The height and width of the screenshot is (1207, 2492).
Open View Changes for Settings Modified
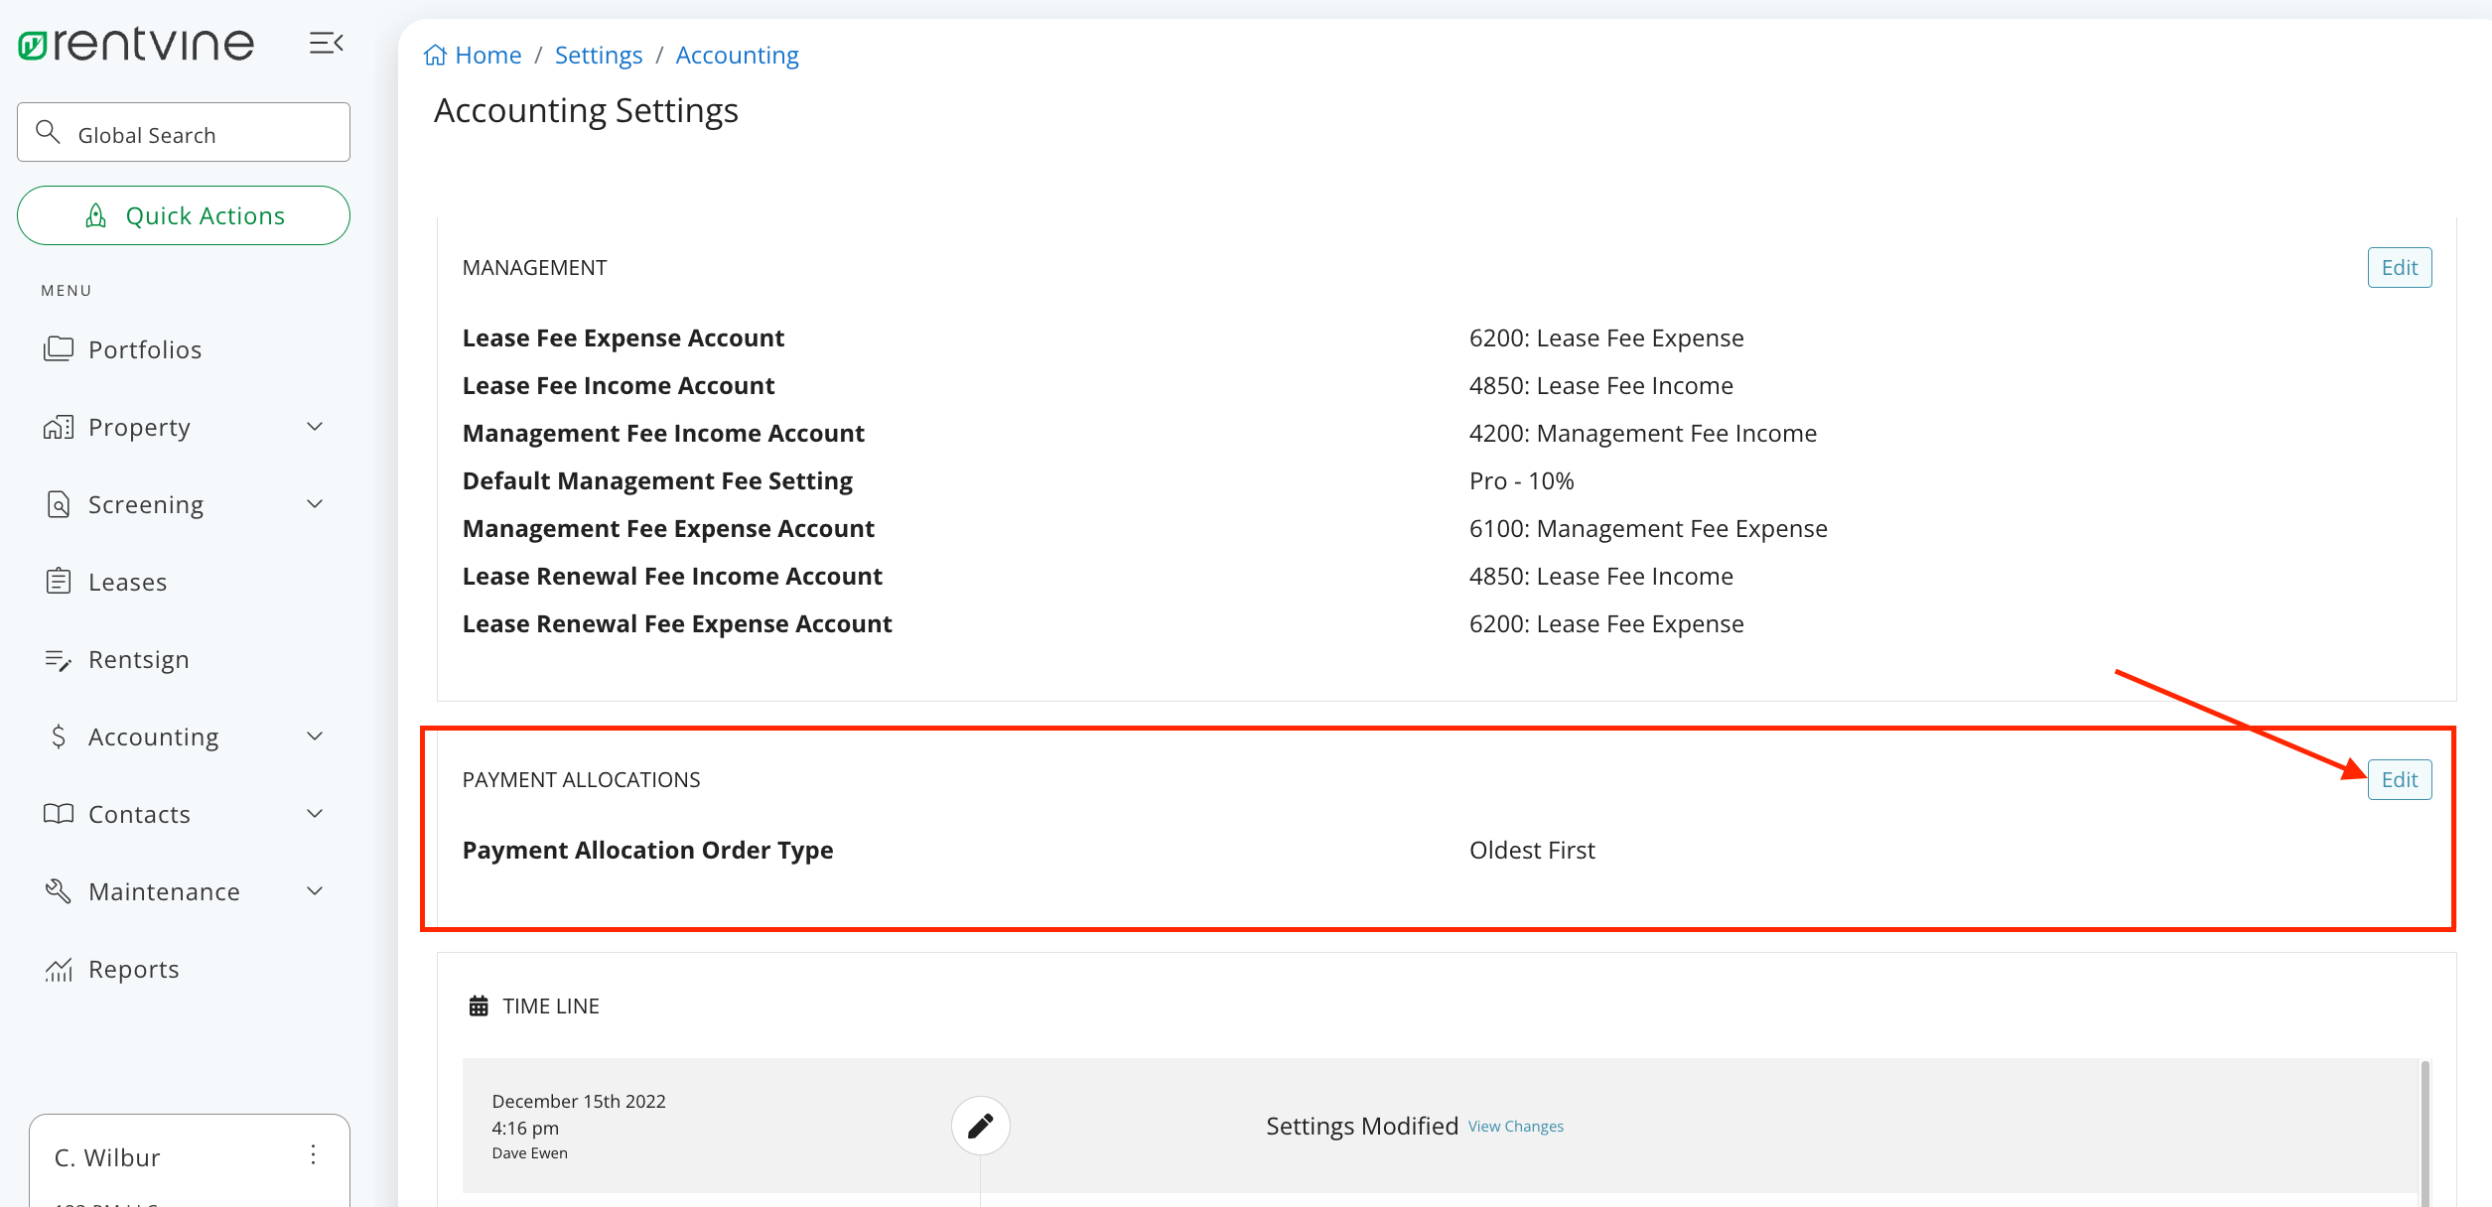pyautogui.click(x=1515, y=1126)
